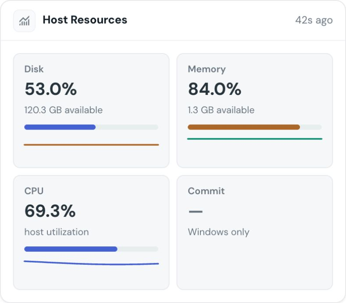Click the Windows only text

coord(219,232)
